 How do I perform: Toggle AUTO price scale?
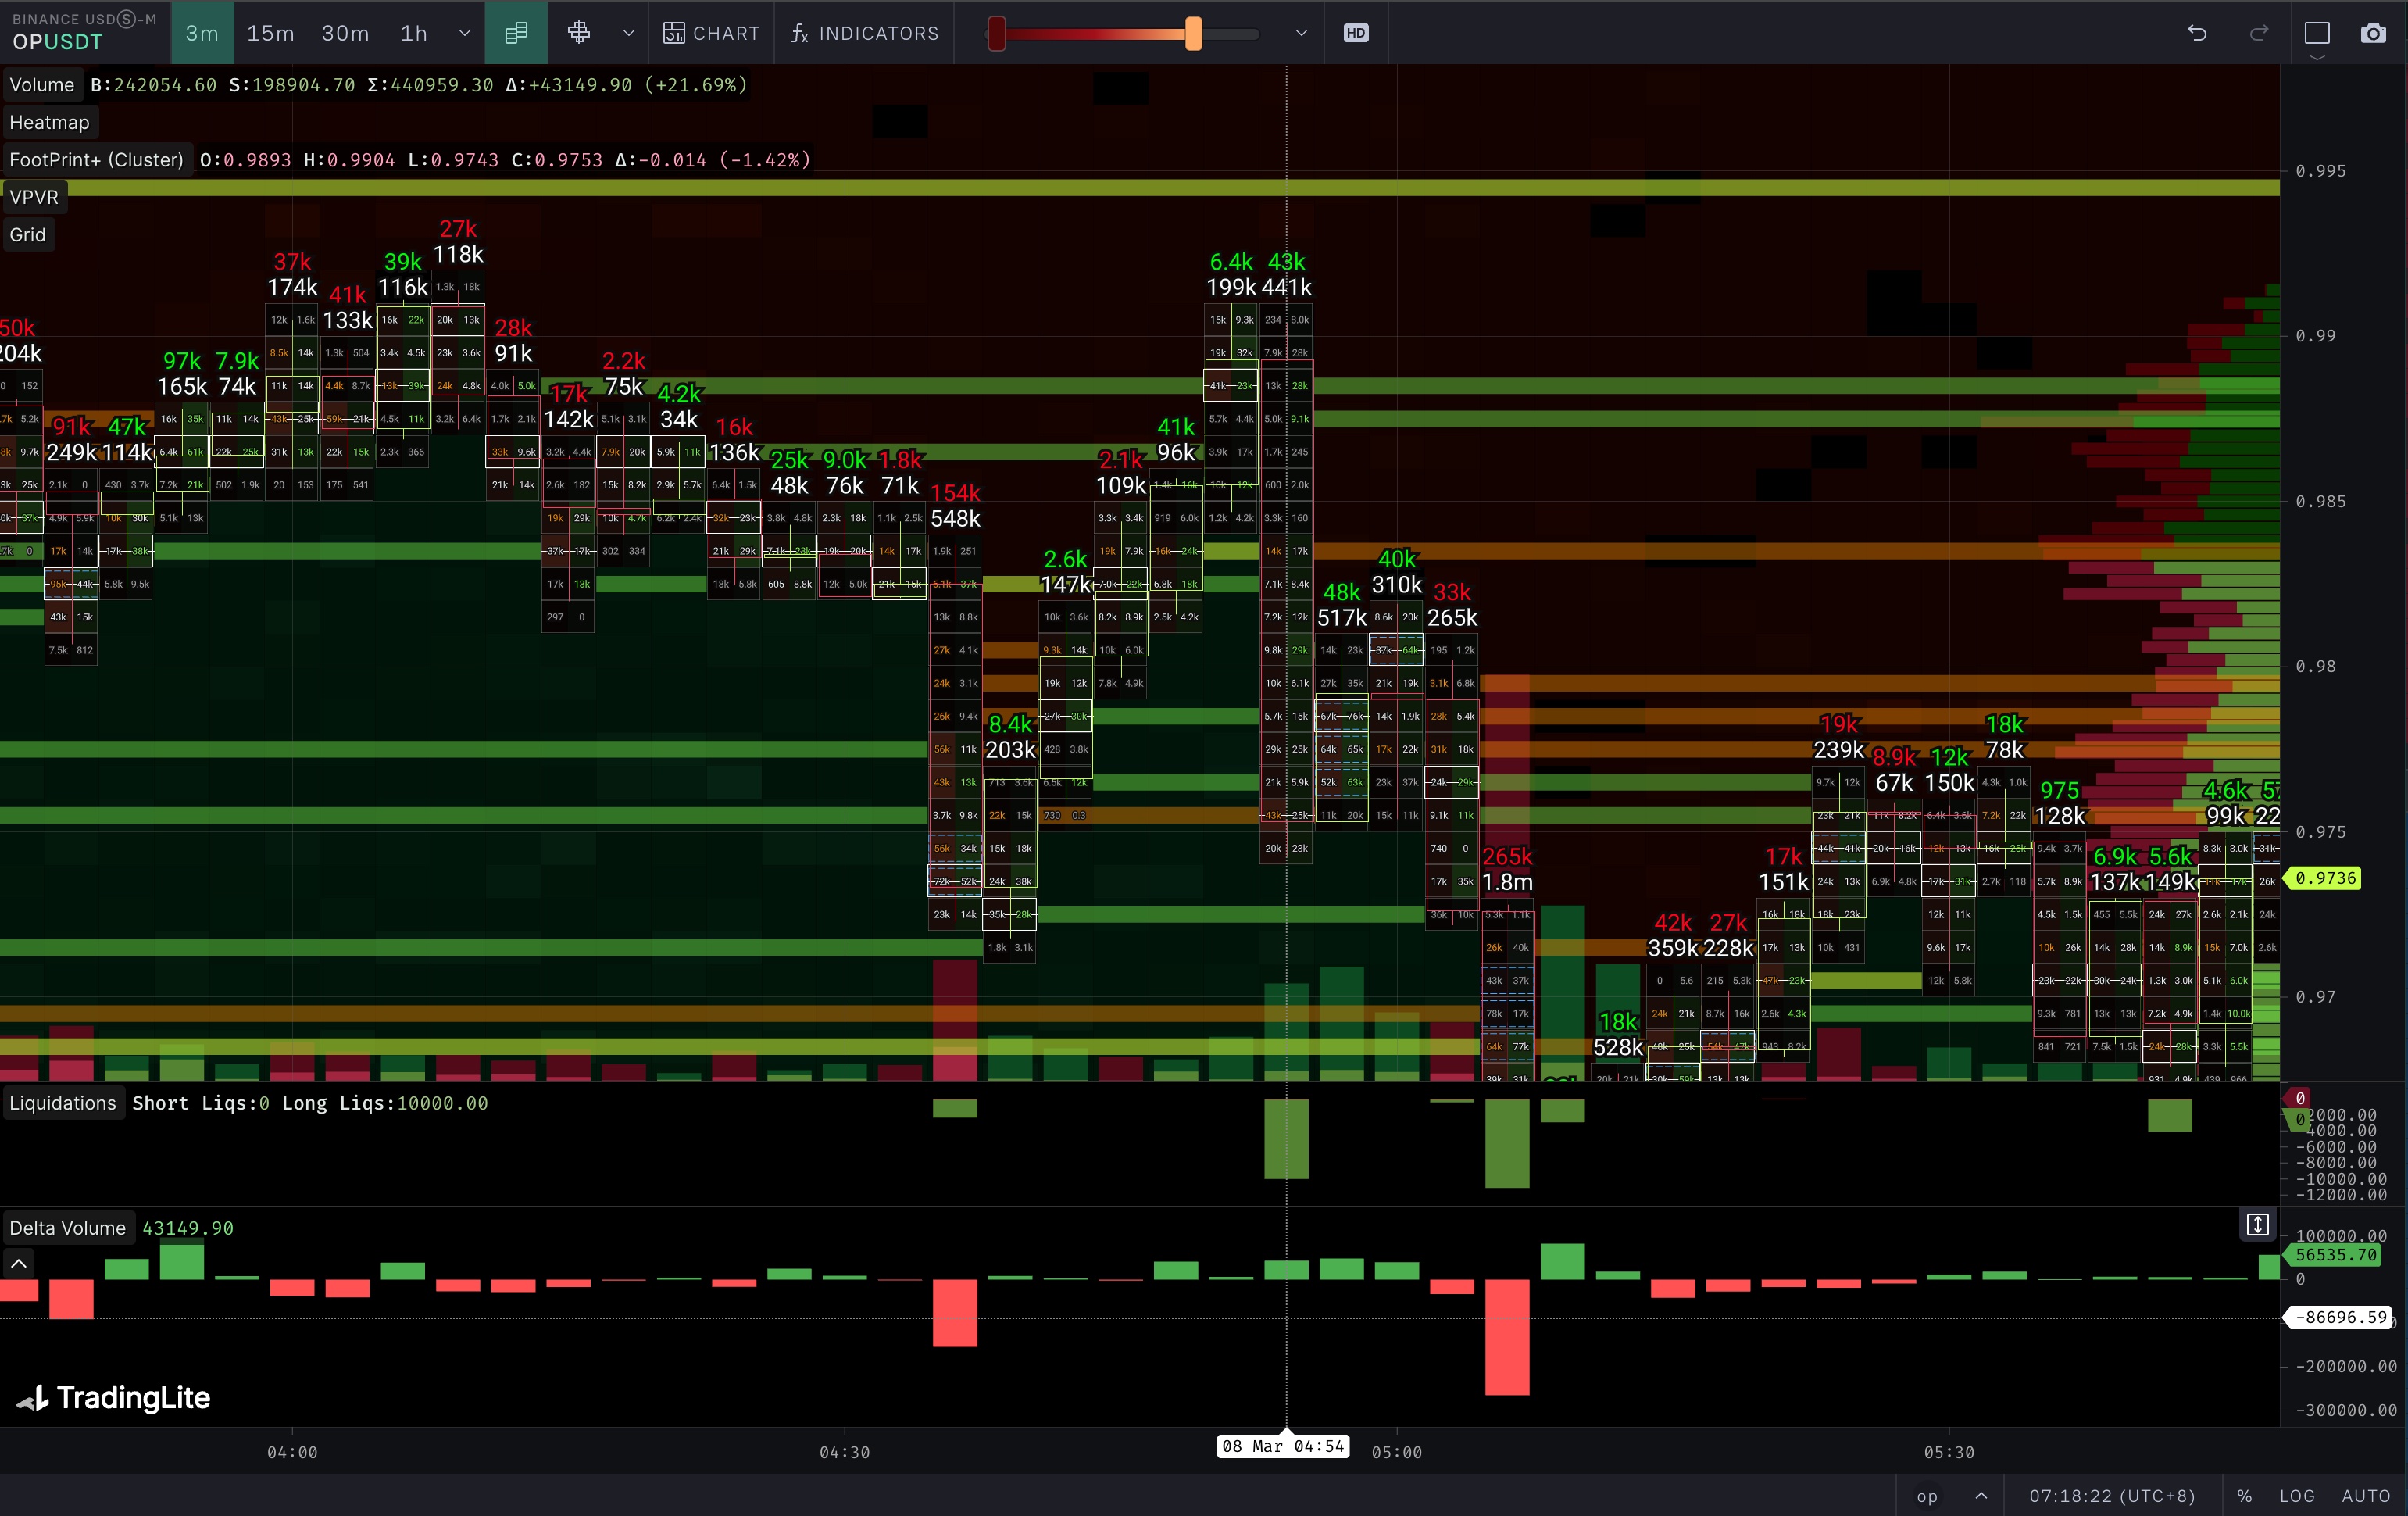click(2365, 1496)
